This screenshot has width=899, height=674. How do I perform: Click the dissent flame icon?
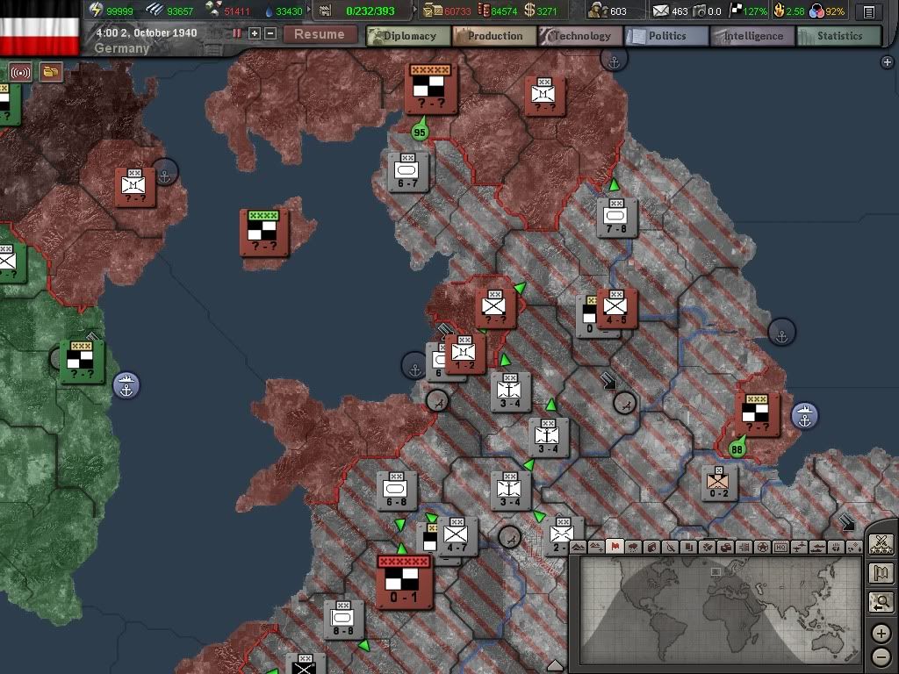(x=779, y=10)
